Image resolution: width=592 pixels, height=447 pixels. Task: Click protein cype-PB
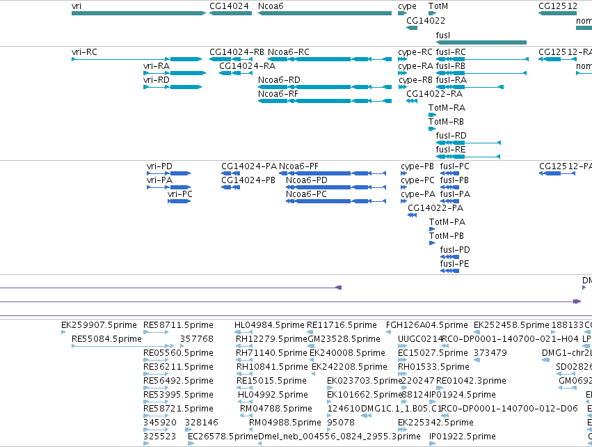403,173
